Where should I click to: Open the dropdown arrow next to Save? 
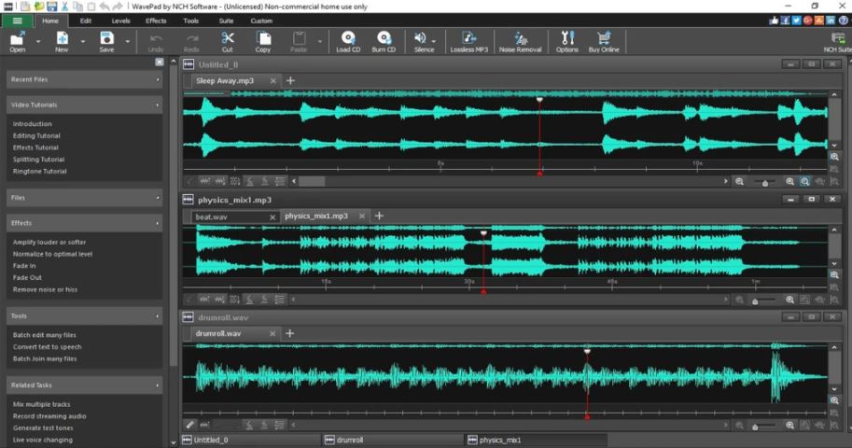[x=127, y=41]
